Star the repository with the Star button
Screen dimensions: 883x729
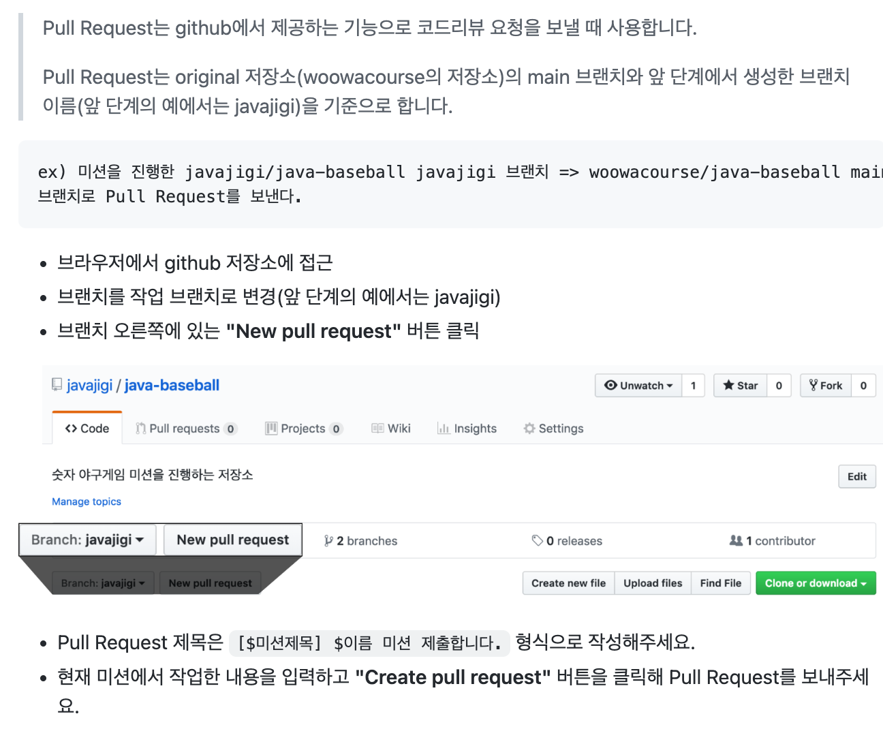(740, 386)
